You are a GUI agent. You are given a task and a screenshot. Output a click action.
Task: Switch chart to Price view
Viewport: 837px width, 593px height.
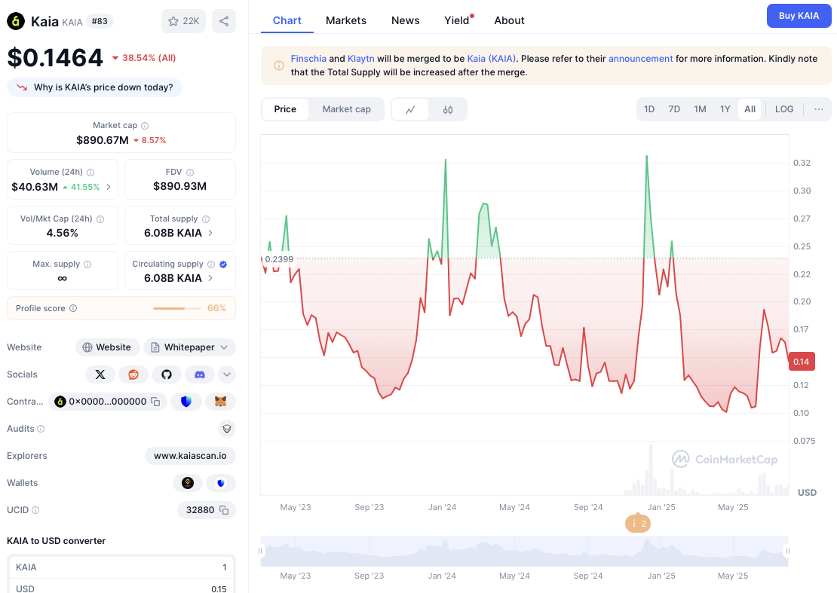[x=285, y=109]
